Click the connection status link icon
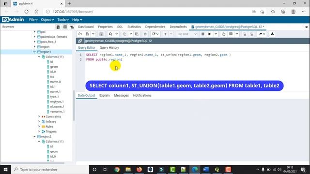310x174 pixels. pyautogui.click(x=80, y=41)
